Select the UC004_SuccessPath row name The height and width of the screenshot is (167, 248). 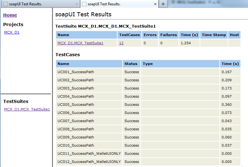click(x=76, y=96)
